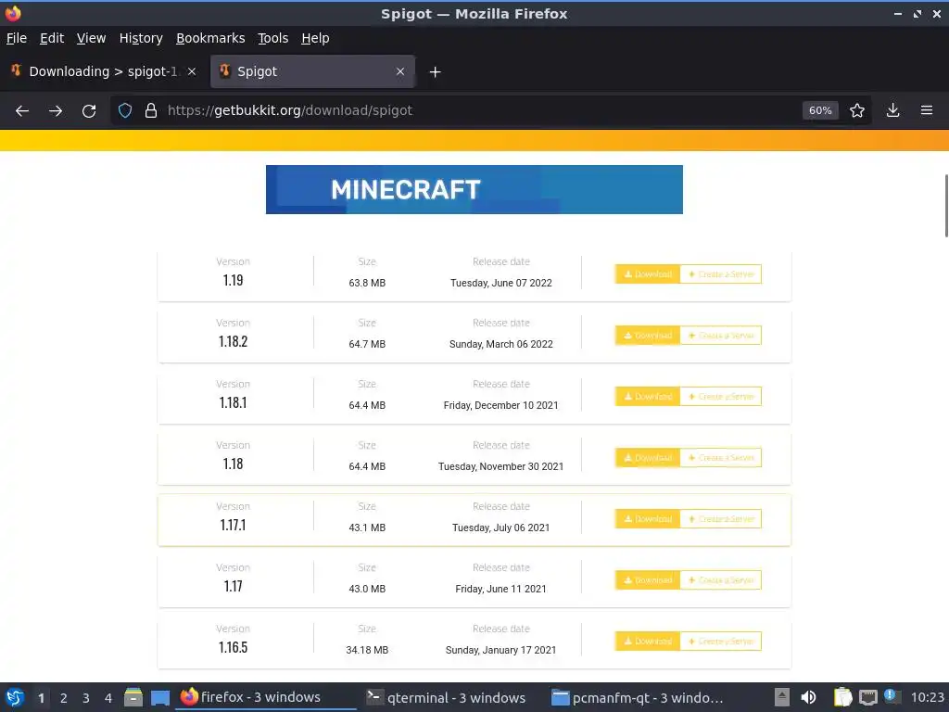Reset the 60% zoom level indicator
The height and width of the screenshot is (712, 949).
coord(820,111)
